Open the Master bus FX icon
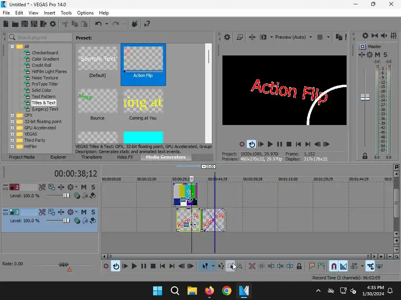Screen dimensions: 401x300 (x=361, y=55)
